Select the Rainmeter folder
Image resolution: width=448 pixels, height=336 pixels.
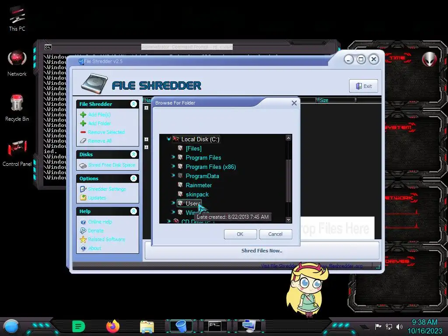point(199,185)
